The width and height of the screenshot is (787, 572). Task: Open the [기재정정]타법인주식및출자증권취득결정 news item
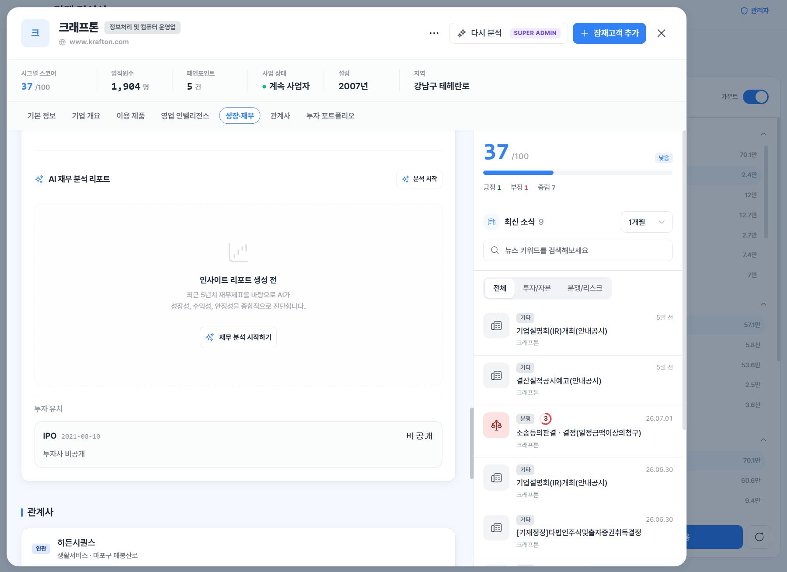point(578,532)
